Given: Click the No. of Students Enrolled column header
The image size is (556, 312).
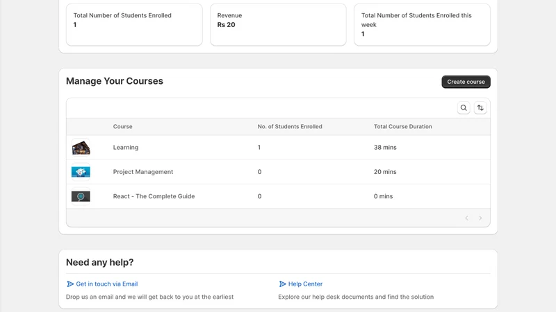Looking at the screenshot, I should click(290, 127).
